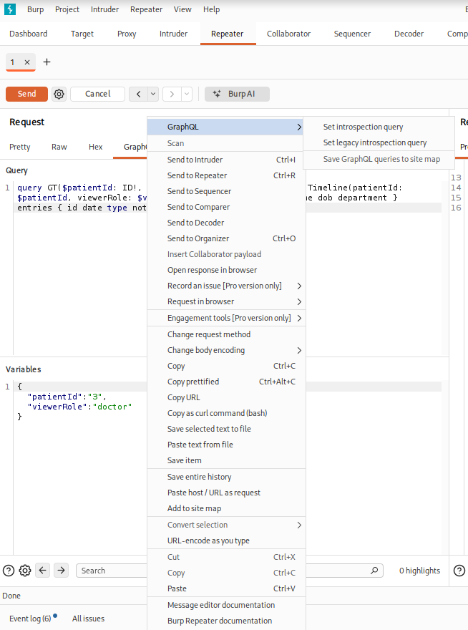The image size is (468, 630).
Task: Expand Engagement tools submenu arrow
Action: (x=299, y=318)
